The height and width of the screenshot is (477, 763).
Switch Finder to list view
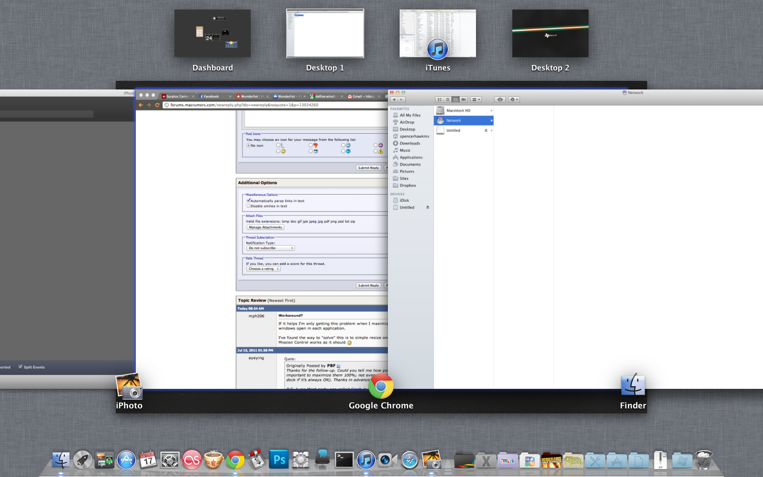point(447,99)
